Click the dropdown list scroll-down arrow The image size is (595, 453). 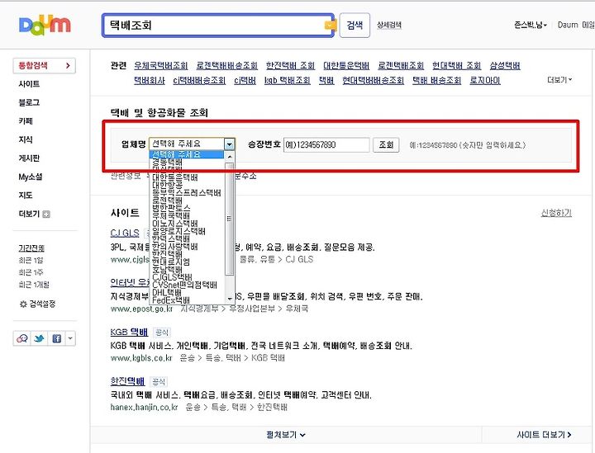(230, 299)
